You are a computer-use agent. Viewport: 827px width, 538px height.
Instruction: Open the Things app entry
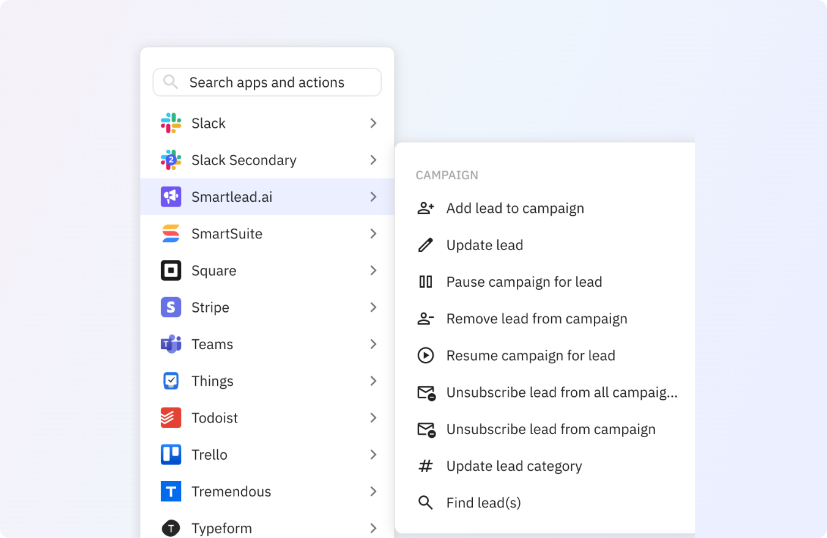(267, 381)
